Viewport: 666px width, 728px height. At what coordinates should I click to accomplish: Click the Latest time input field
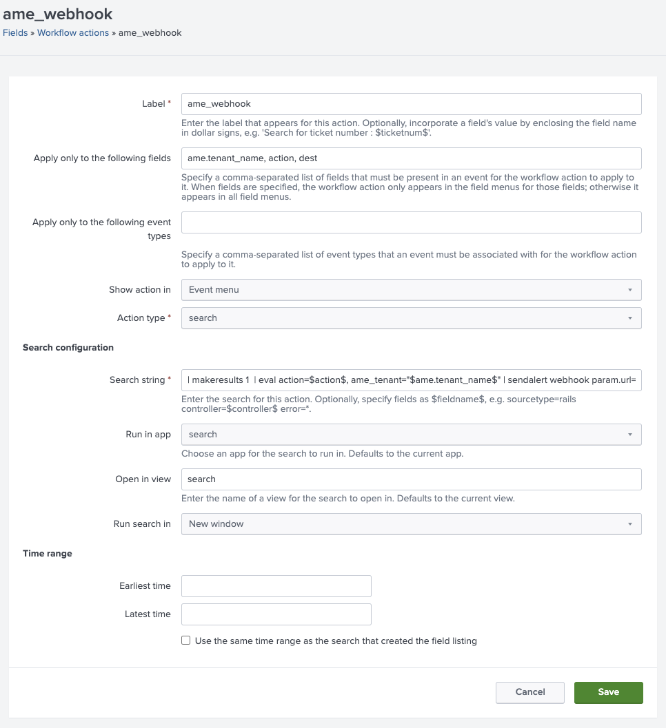pos(276,614)
